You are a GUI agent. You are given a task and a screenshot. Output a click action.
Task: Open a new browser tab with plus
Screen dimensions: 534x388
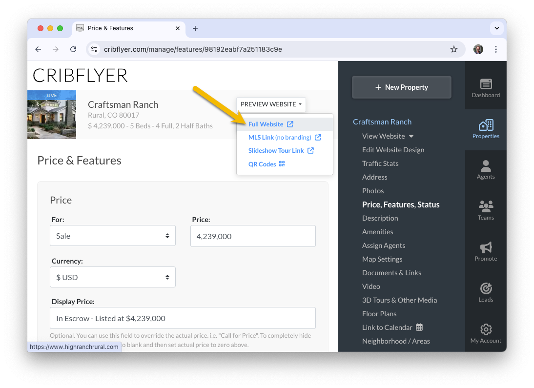[x=195, y=28]
